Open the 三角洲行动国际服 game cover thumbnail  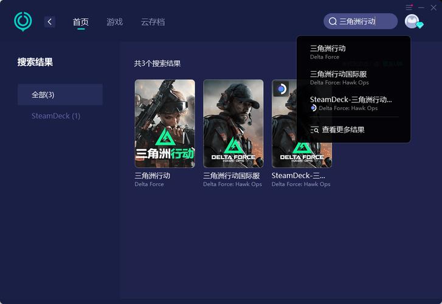[233, 123]
